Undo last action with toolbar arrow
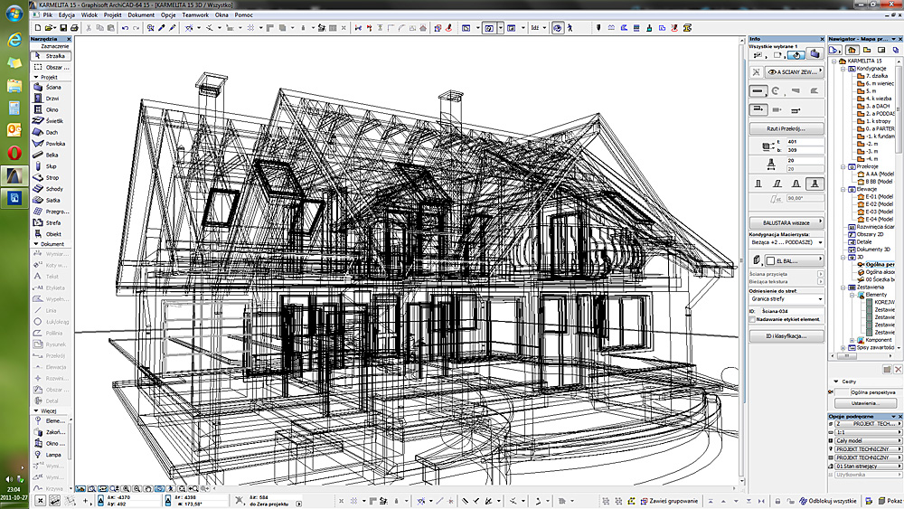This screenshot has width=904, height=509. pyautogui.click(x=125, y=28)
